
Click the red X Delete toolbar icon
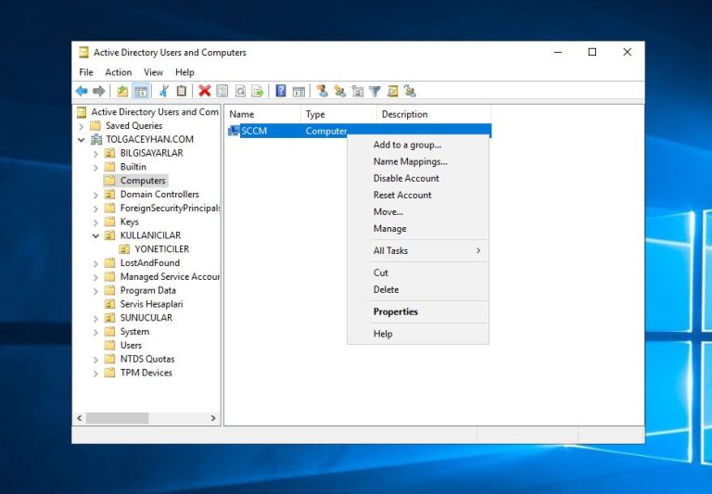pyautogui.click(x=204, y=91)
